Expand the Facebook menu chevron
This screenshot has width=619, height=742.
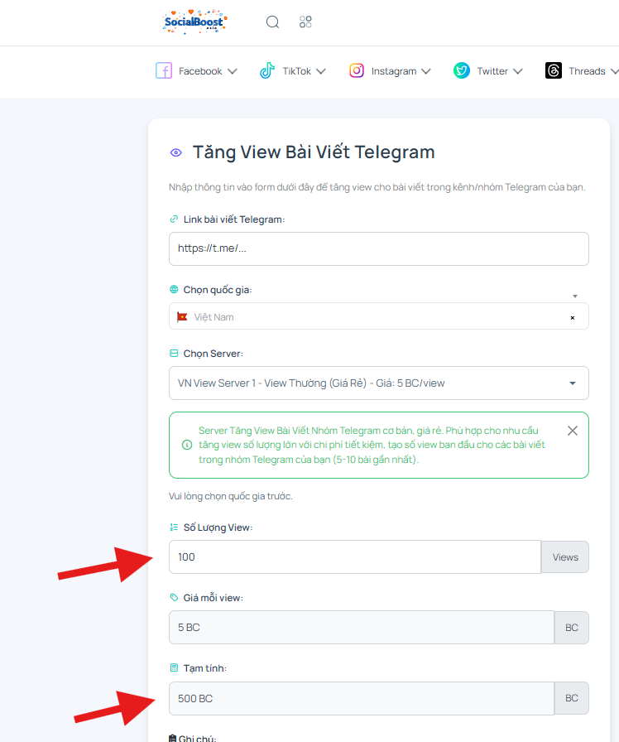click(233, 71)
